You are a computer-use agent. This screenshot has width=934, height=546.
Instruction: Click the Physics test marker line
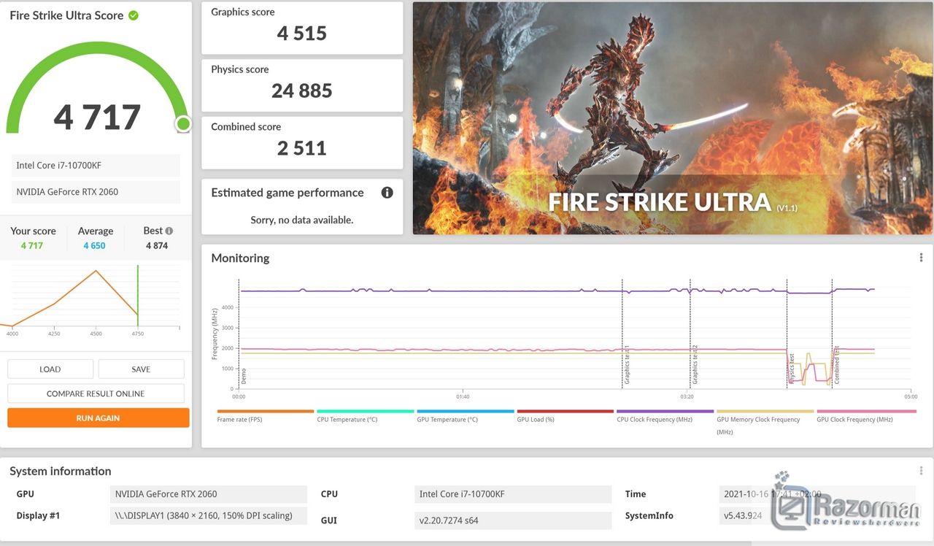(787, 333)
